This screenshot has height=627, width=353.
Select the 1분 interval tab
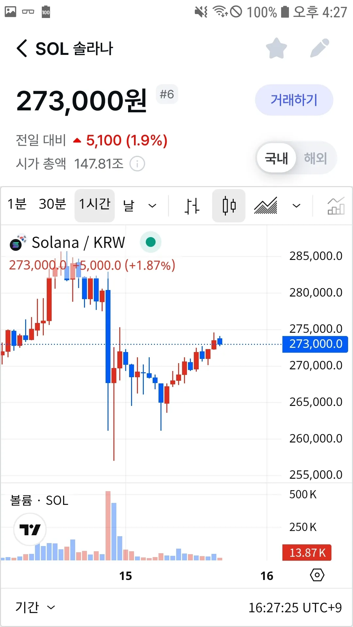[17, 204]
